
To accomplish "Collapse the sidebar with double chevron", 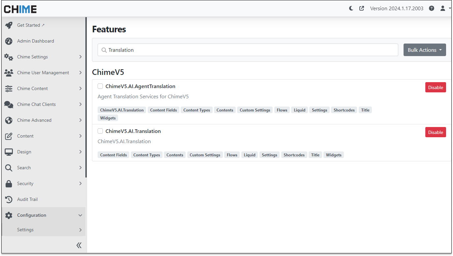I will click(x=79, y=245).
